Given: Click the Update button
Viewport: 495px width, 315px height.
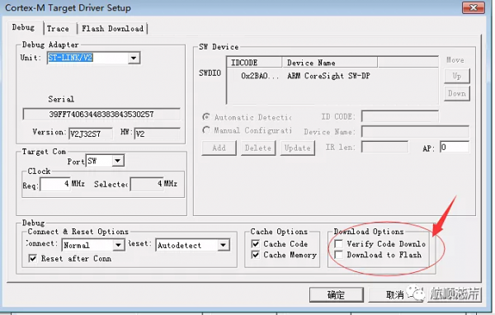Looking at the screenshot, I should 297,148.
